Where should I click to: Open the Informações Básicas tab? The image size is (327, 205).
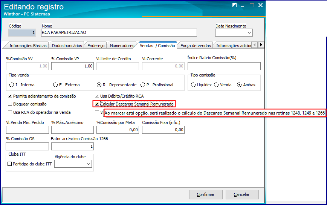[28, 46]
